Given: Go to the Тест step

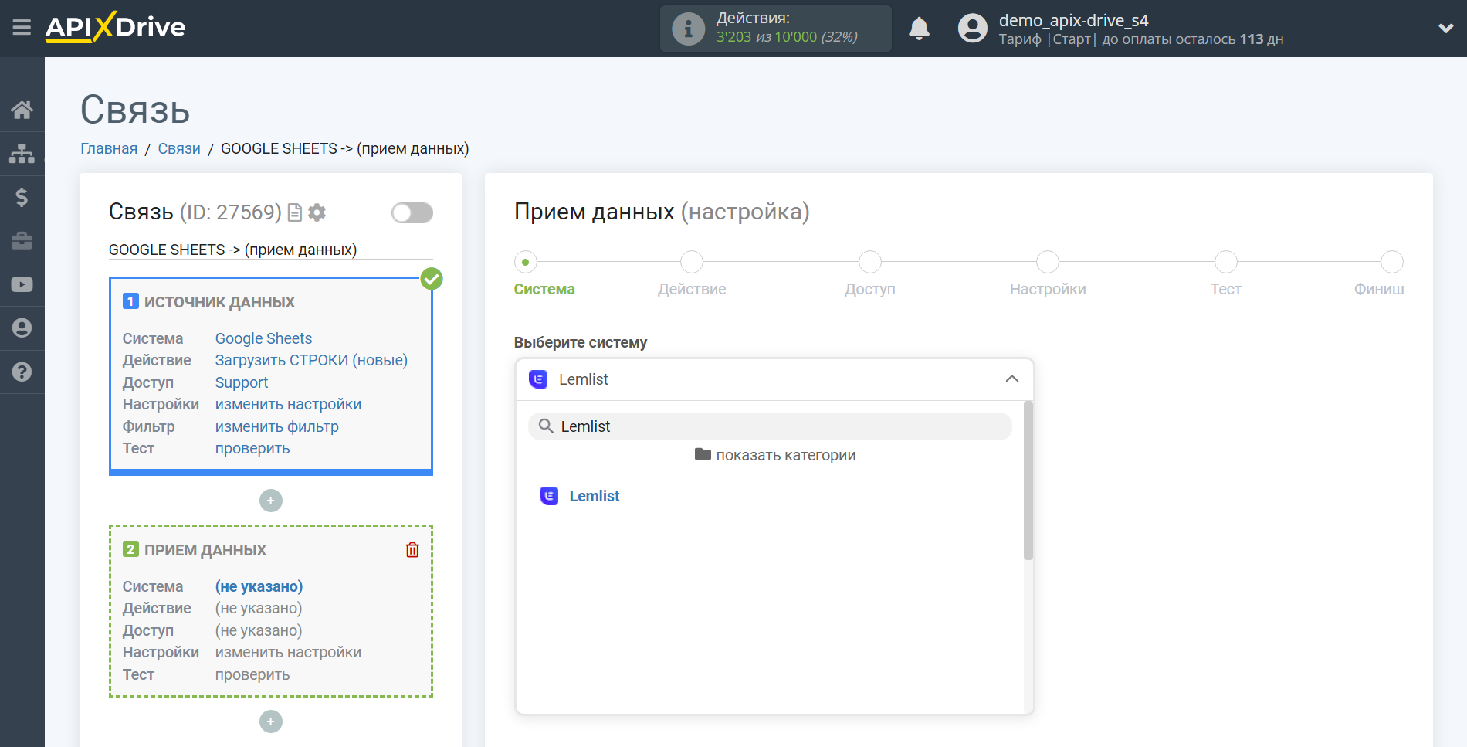Looking at the screenshot, I should click(1226, 263).
